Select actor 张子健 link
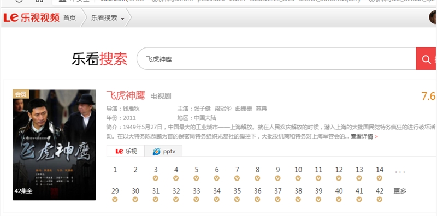This screenshot has height=216, width=437. pos(202,109)
